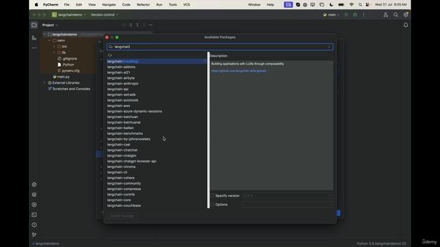Open the Python Packages tool window icon

34,195
